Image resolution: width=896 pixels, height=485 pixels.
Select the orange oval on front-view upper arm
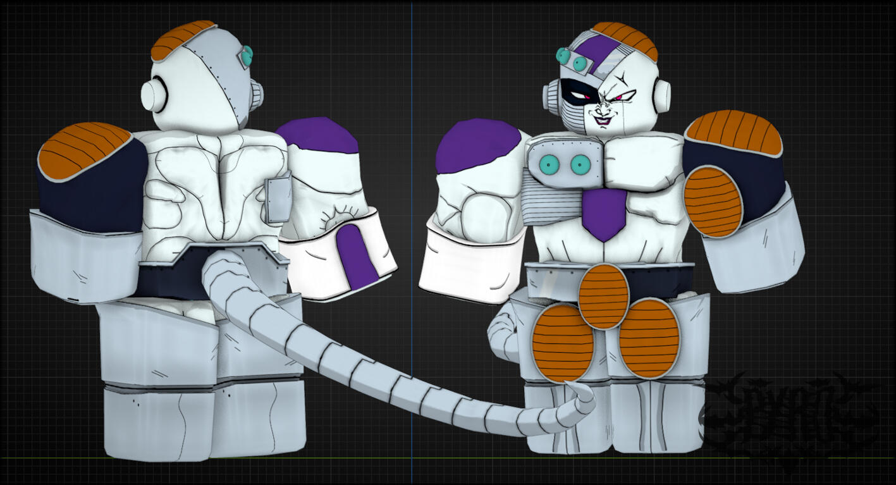point(713,202)
